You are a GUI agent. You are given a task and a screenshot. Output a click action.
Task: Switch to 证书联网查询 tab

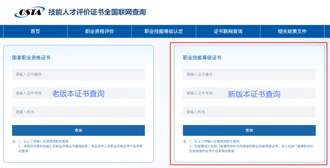tap(228, 31)
